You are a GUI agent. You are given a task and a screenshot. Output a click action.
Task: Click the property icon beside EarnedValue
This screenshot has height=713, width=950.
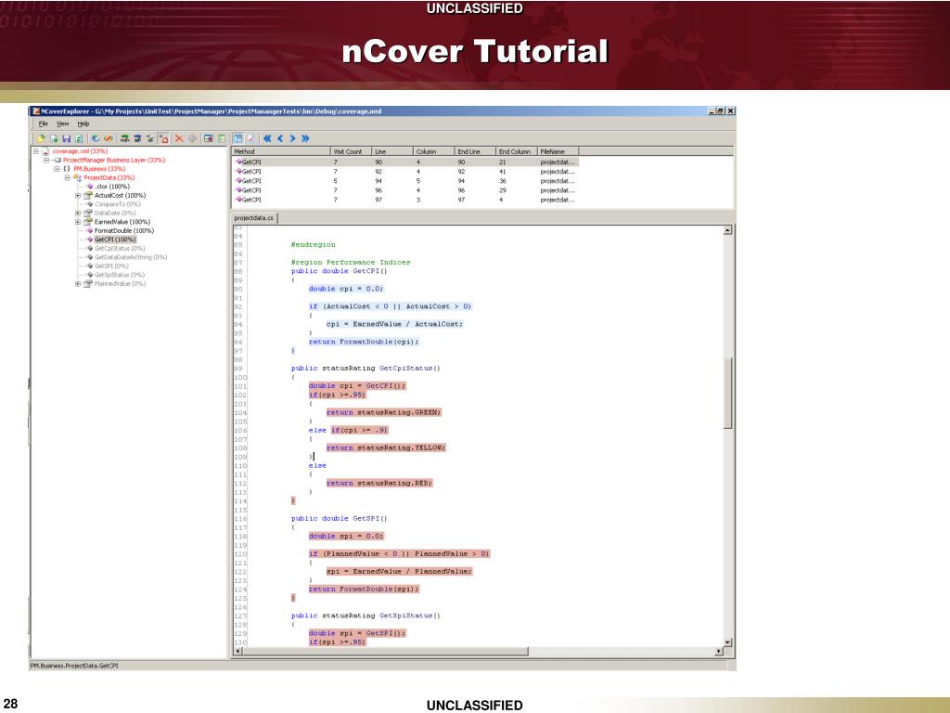coord(88,222)
